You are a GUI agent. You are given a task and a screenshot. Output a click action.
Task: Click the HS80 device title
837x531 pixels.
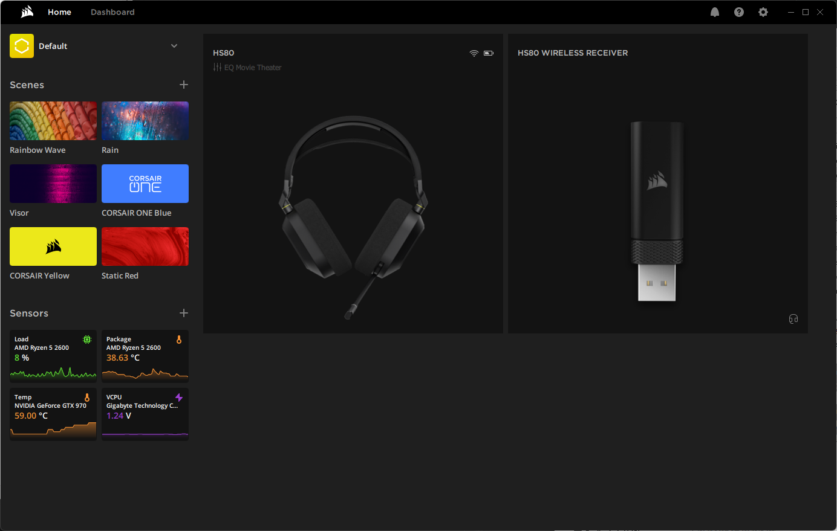tap(224, 53)
